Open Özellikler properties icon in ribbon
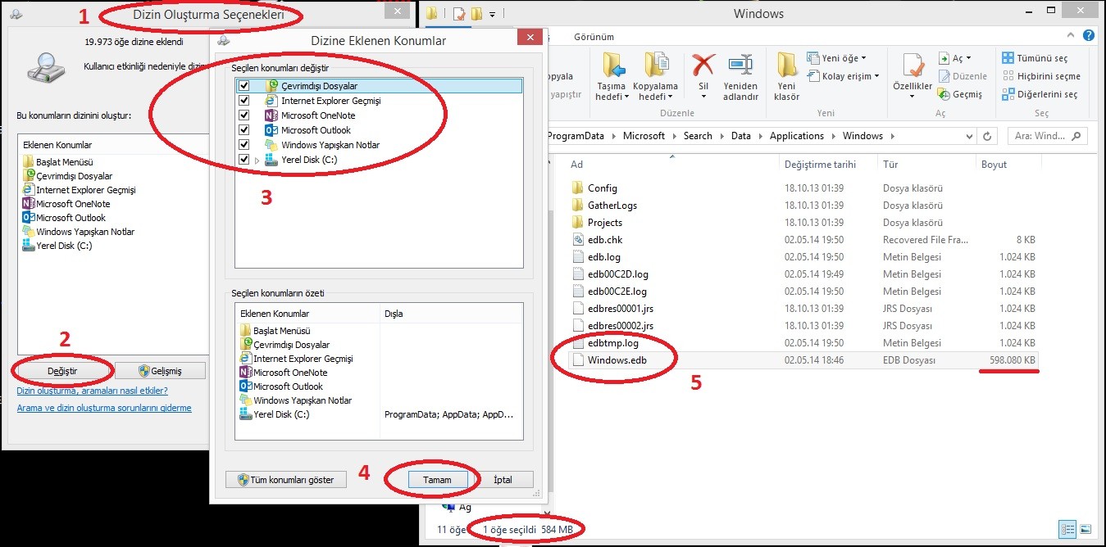Viewport: 1106px width, 547px height. pyautogui.click(x=913, y=66)
